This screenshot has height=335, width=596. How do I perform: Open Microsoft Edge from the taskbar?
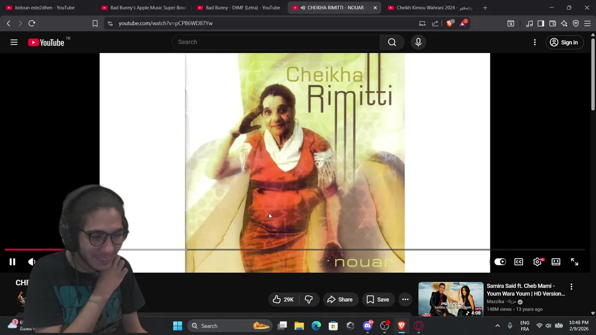click(316, 326)
